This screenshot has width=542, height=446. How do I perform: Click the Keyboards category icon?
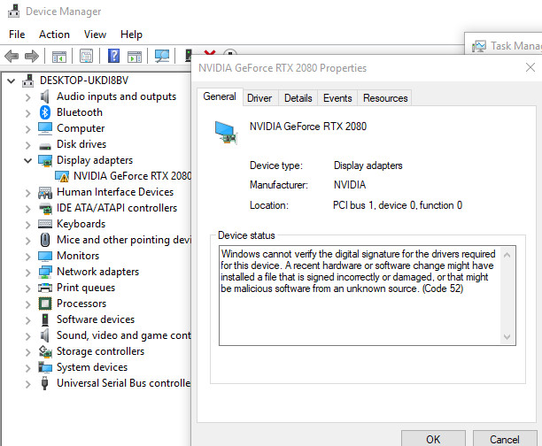click(45, 224)
